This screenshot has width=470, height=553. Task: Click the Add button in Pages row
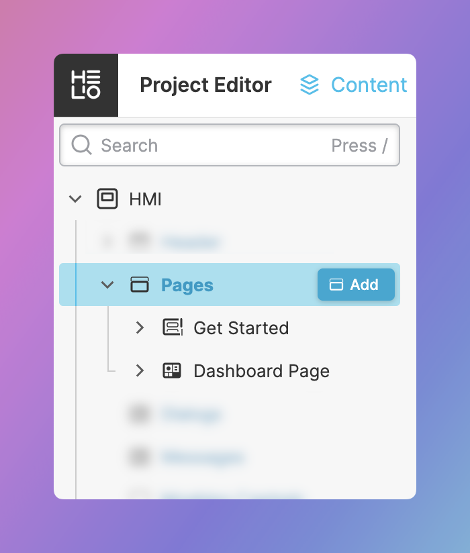click(355, 285)
